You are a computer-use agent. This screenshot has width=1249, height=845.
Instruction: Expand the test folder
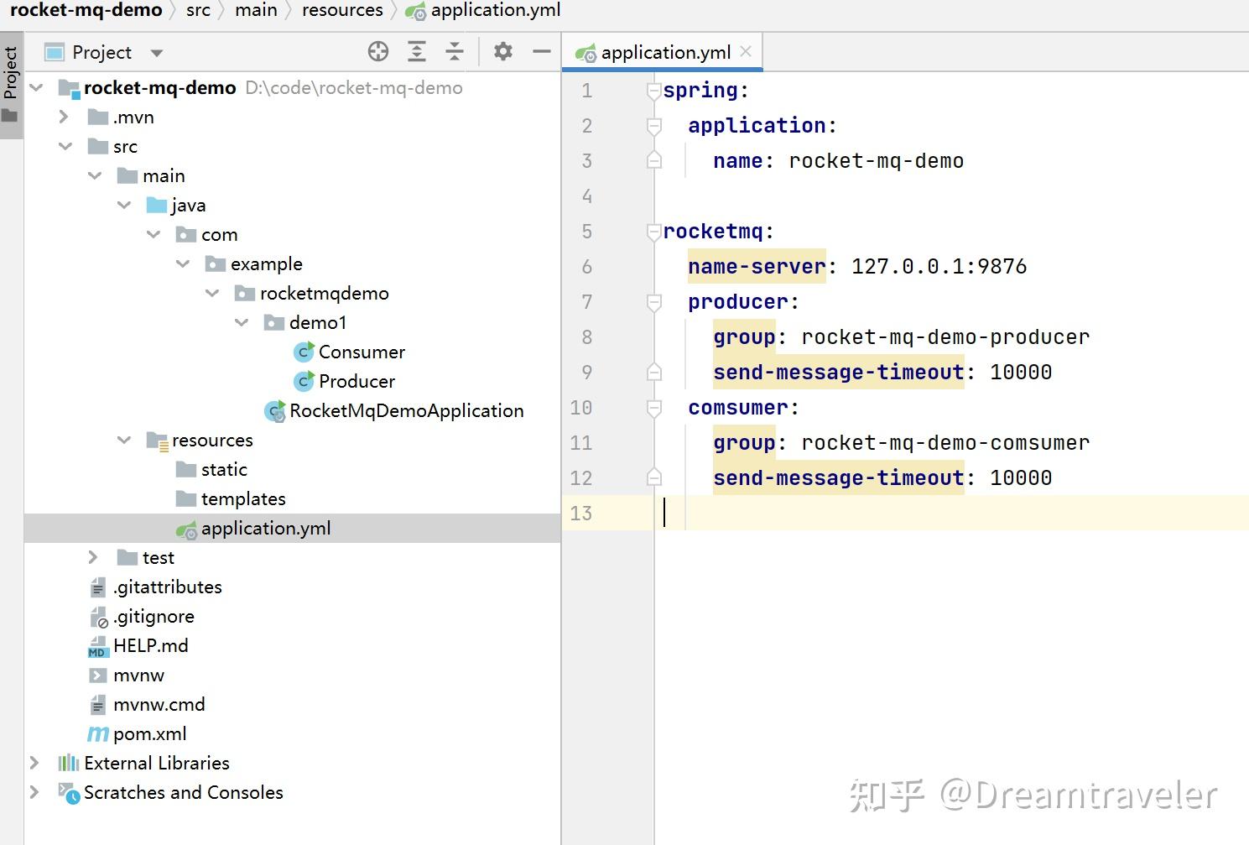(x=92, y=556)
